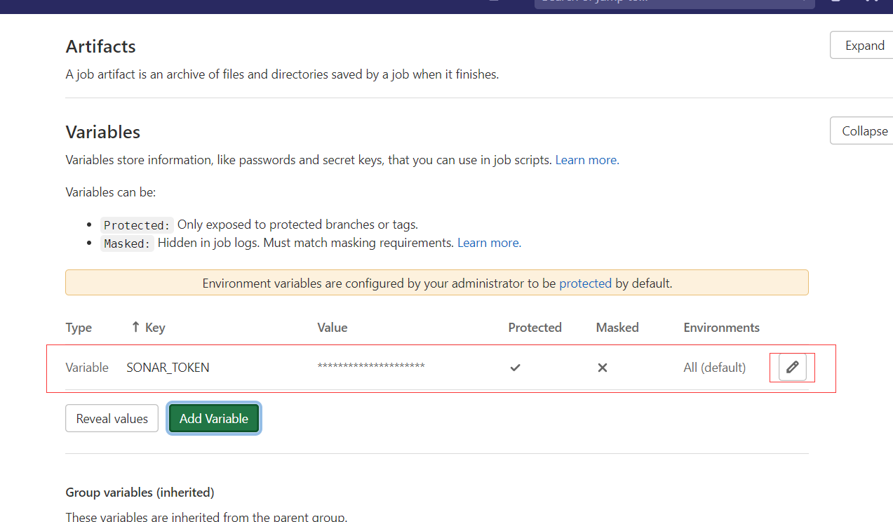
Task: Edit the SONAR_TOKEN variable with pencil icon
Action: click(792, 367)
